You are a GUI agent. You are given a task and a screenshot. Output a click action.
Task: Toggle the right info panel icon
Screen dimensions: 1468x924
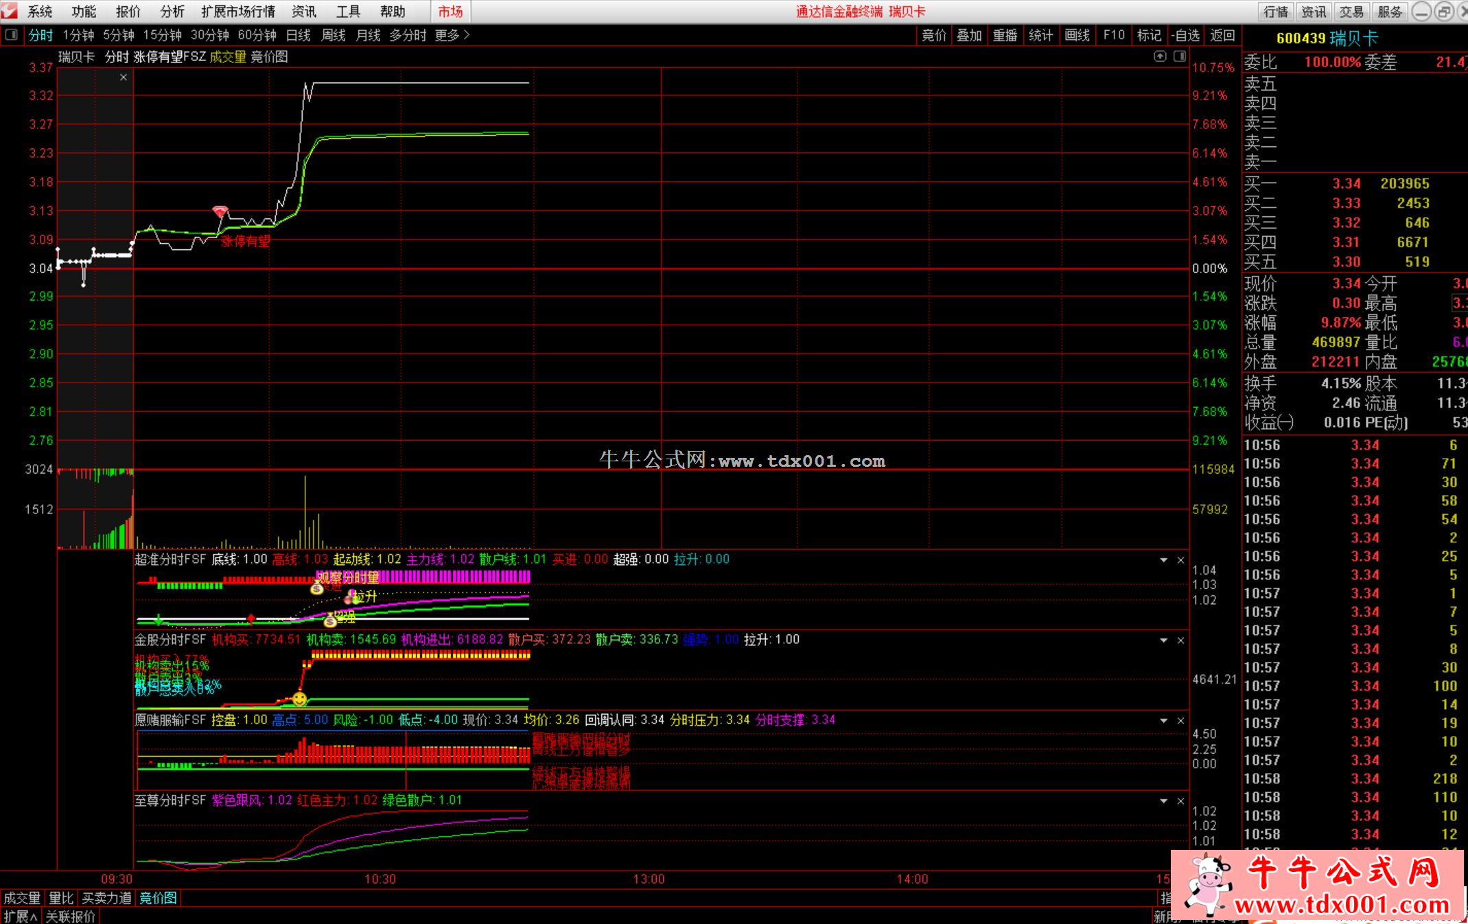click(x=1180, y=56)
